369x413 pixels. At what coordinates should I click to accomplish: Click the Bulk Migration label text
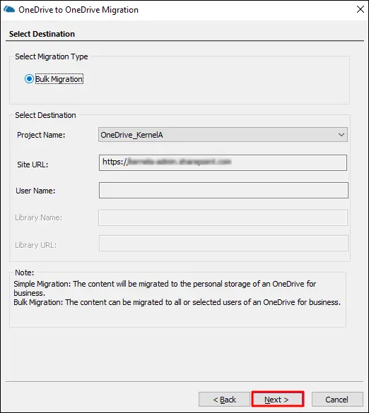tap(59, 79)
